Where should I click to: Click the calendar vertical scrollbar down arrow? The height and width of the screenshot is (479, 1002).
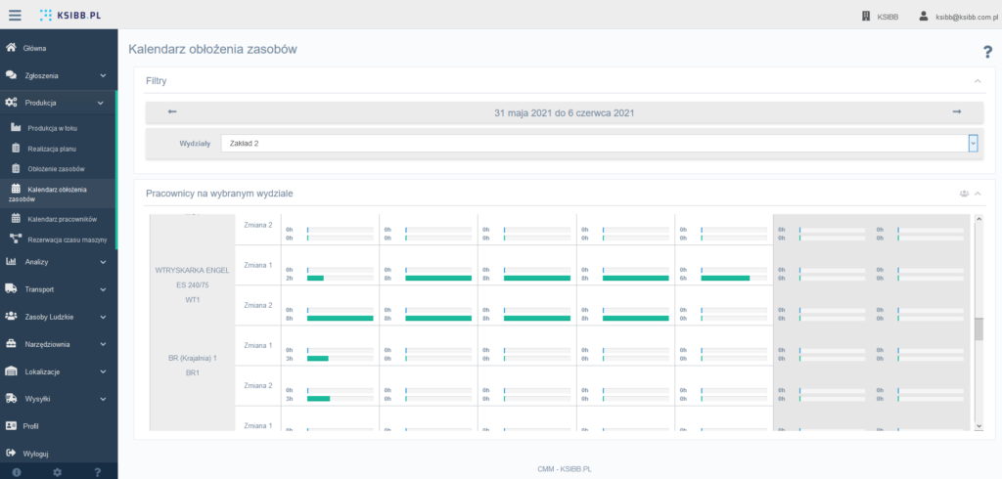pos(979,425)
